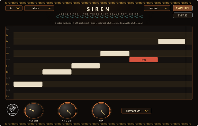Click the captured note on D4 row
198x126 pixels.
[x=115, y=54]
